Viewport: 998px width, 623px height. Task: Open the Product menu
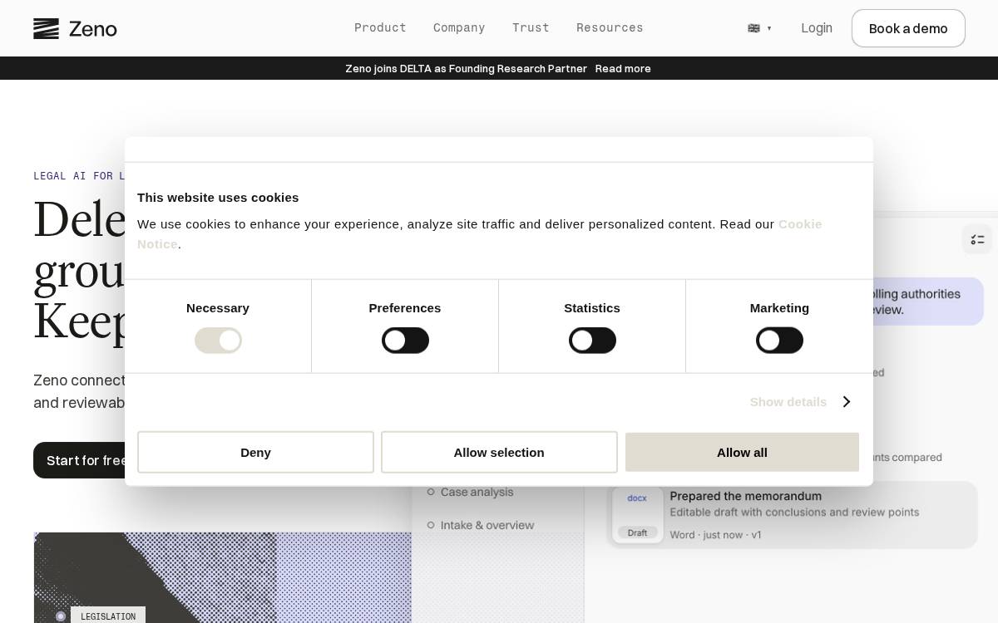tap(380, 28)
